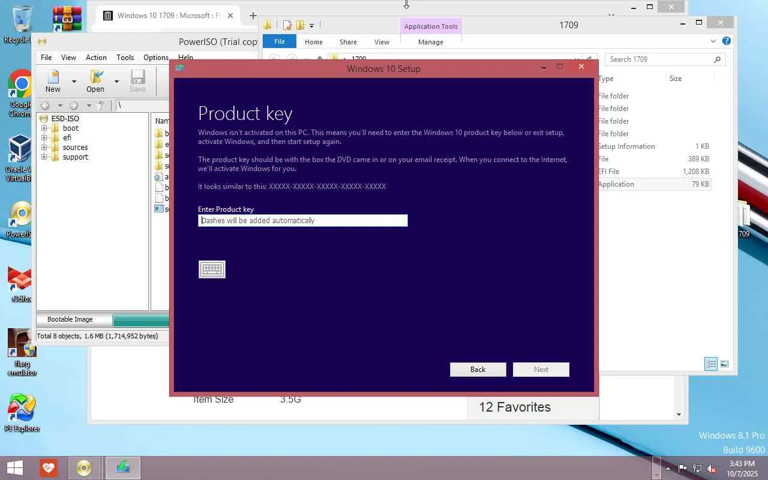The image size is (768, 480).
Task: Show hidden system tray icons
Action: coord(668,469)
